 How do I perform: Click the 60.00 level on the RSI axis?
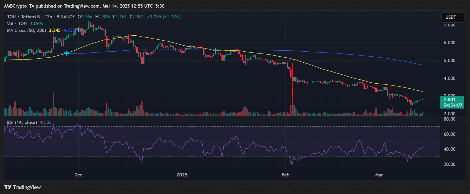point(449,134)
